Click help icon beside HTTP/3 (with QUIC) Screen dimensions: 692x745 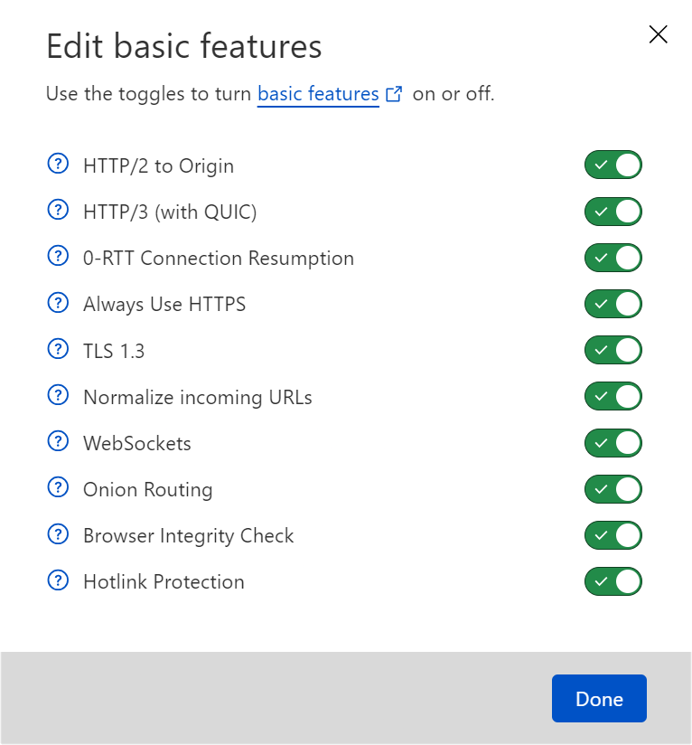[58, 210]
